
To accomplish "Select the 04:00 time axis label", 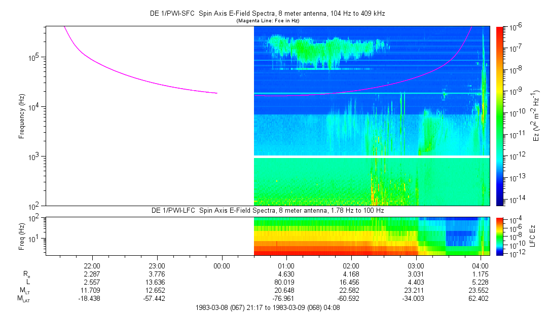I will [481, 265].
